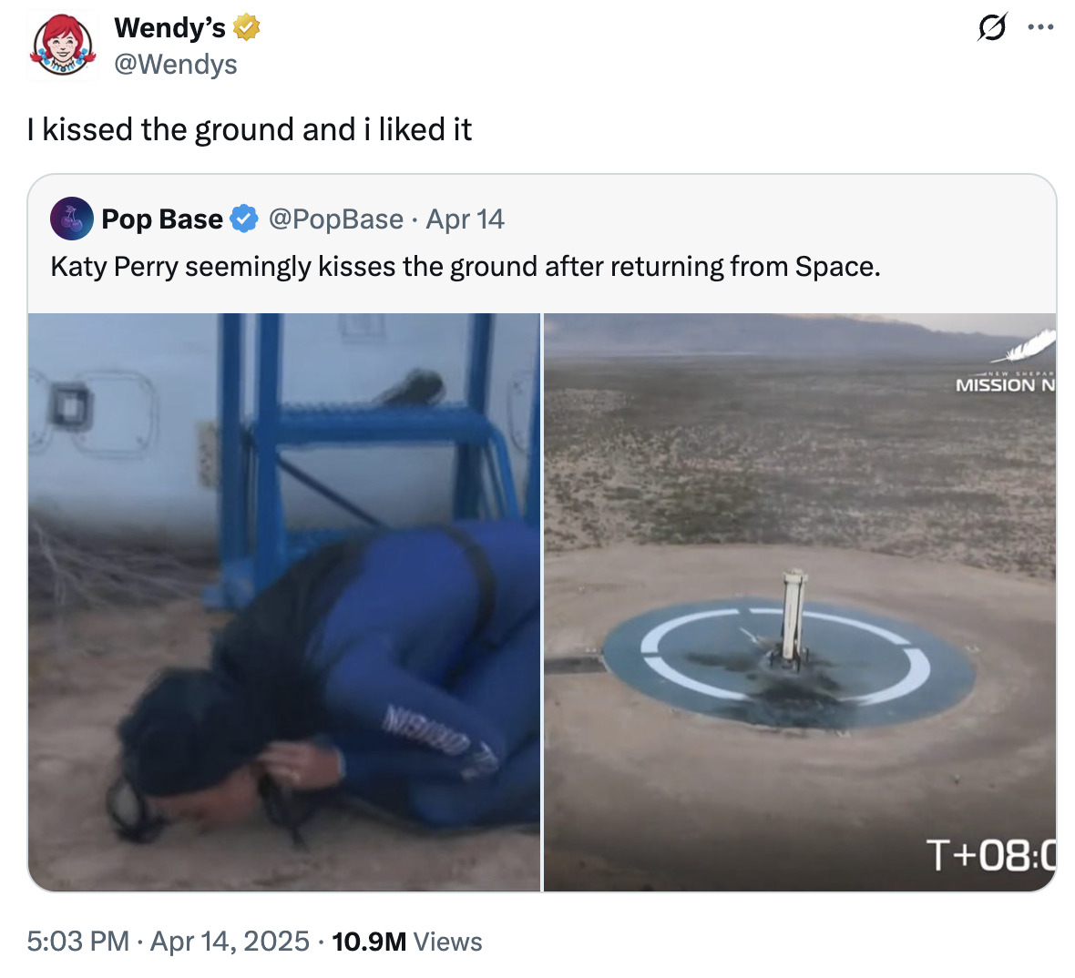Open the Wendy's display name link

(x=169, y=28)
